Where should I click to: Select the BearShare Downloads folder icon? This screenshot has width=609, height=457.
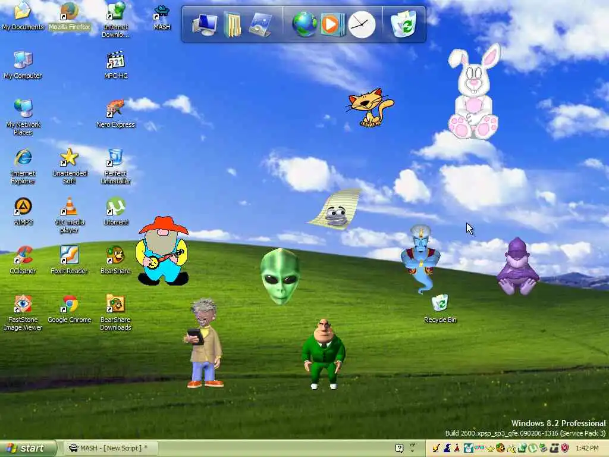116,313
